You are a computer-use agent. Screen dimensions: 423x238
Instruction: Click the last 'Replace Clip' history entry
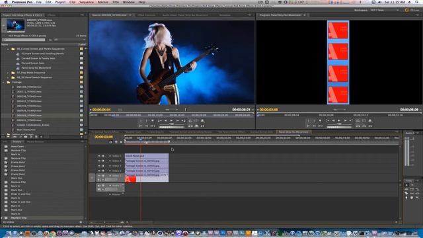tap(19, 218)
